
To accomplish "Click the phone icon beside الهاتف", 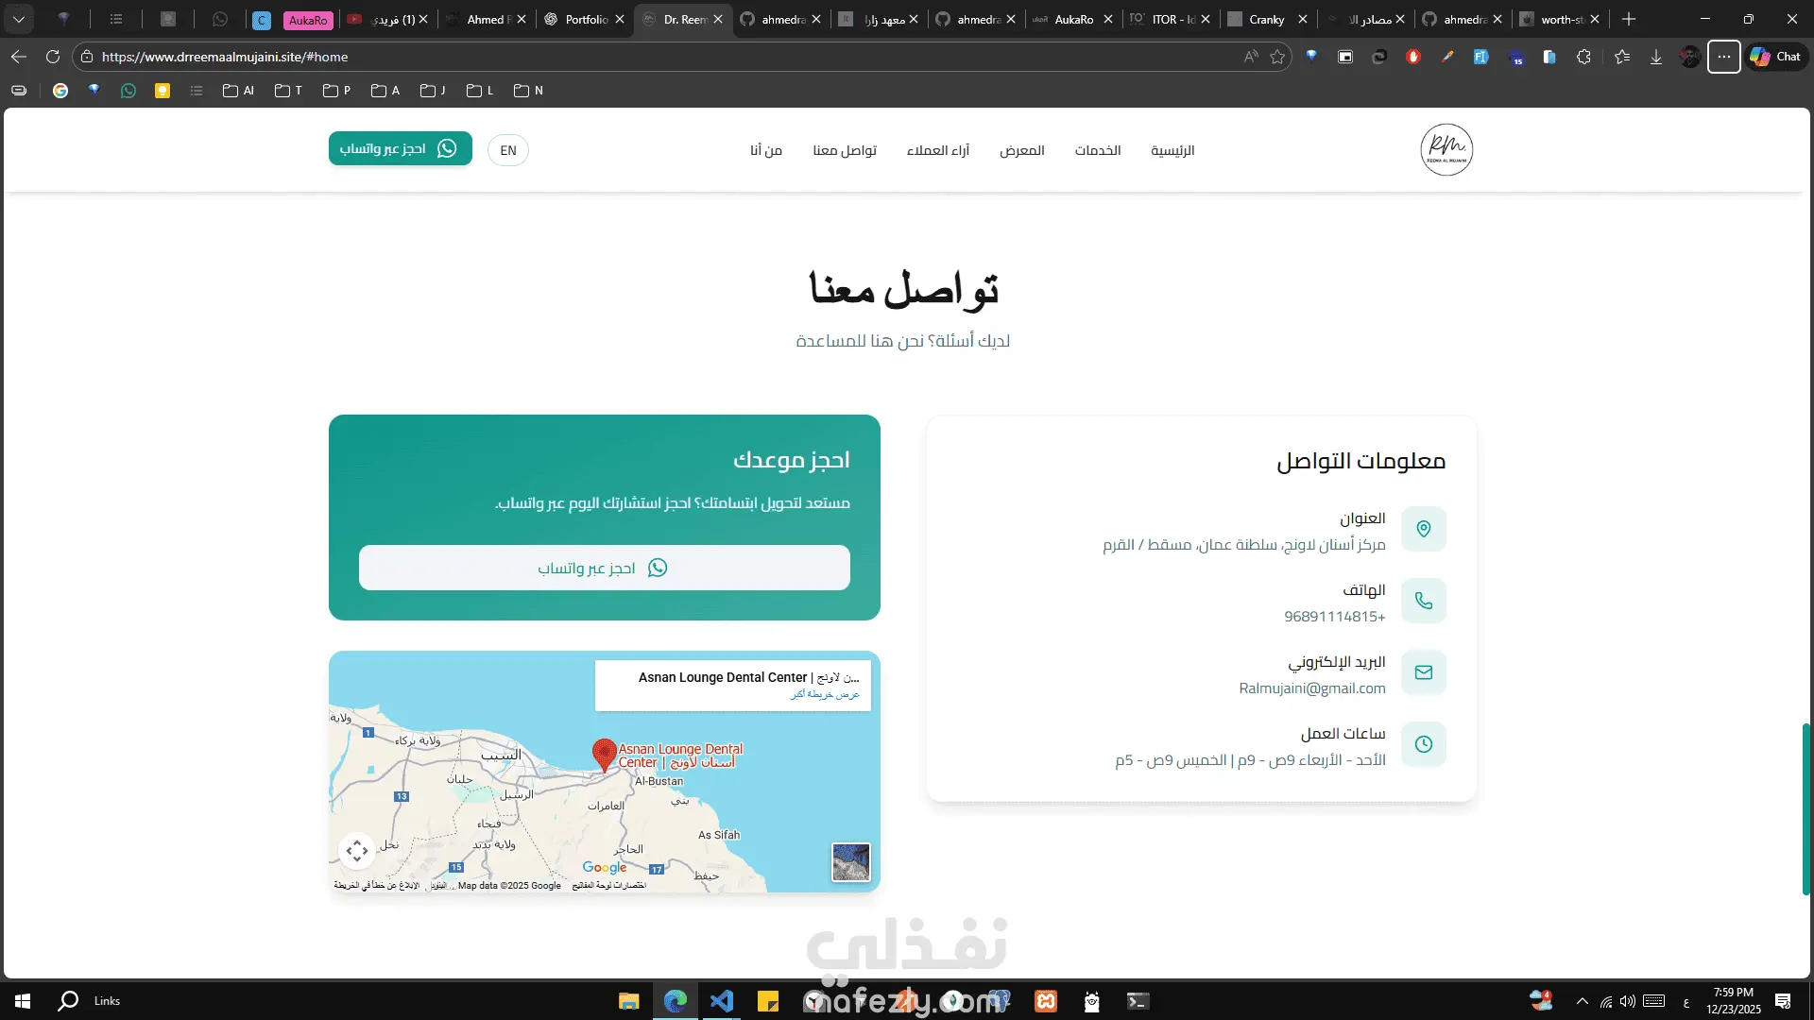I will (1423, 601).
